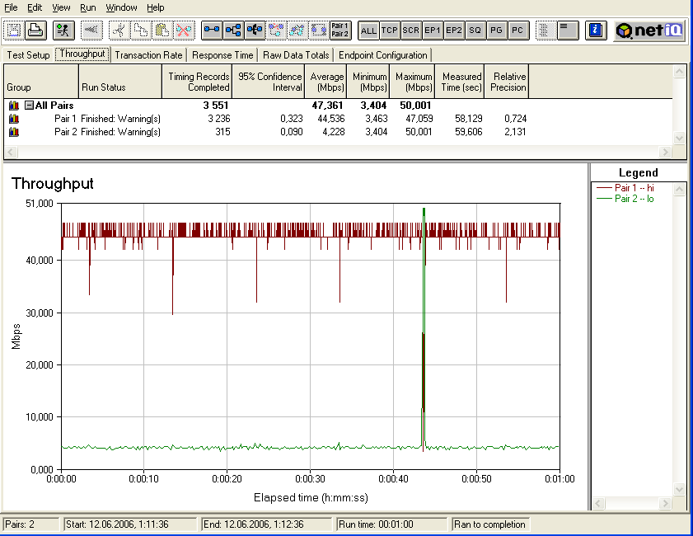
Task: Click the Pair 1 row chart icon
Action: tap(14, 119)
